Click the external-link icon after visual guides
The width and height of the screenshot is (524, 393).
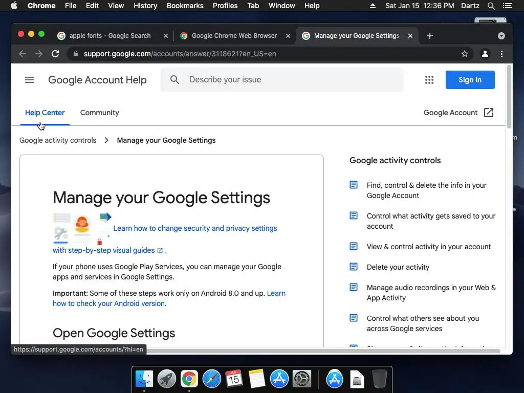coord(160,250)
